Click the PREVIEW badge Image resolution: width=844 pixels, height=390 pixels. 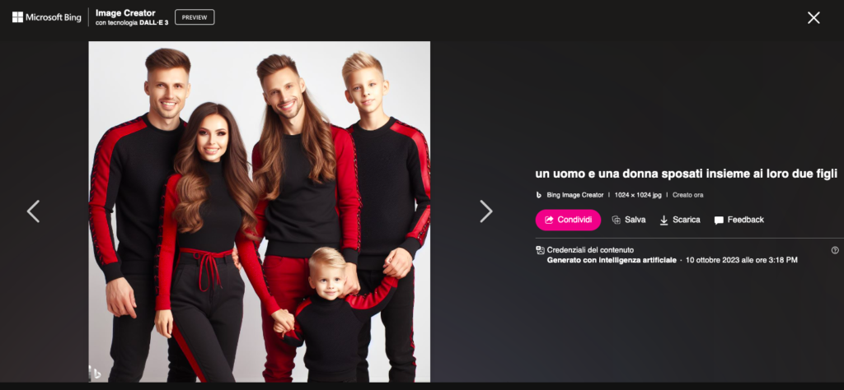pos(195,17)
